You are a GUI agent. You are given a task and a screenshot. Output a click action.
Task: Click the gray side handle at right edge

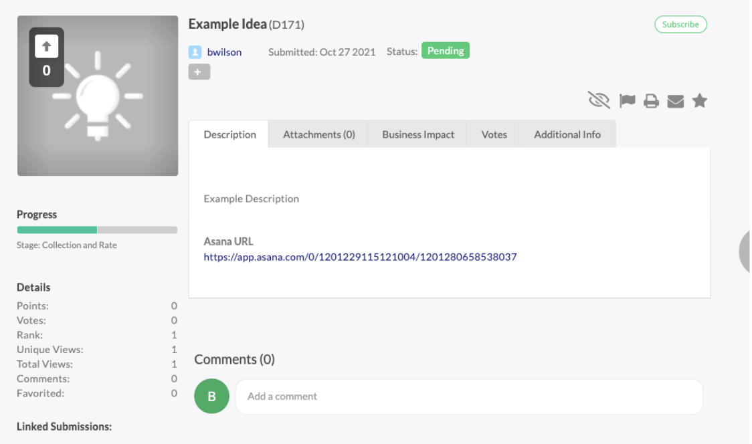pyautogui.click(x=745, y=251)
